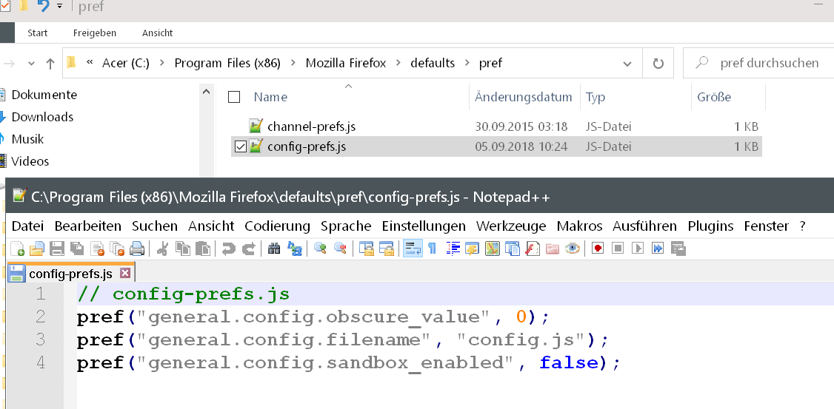The image size is (834, 409).
Task: Toggle Show All Characters pilcrow icon
Action: tap(432, 248)
